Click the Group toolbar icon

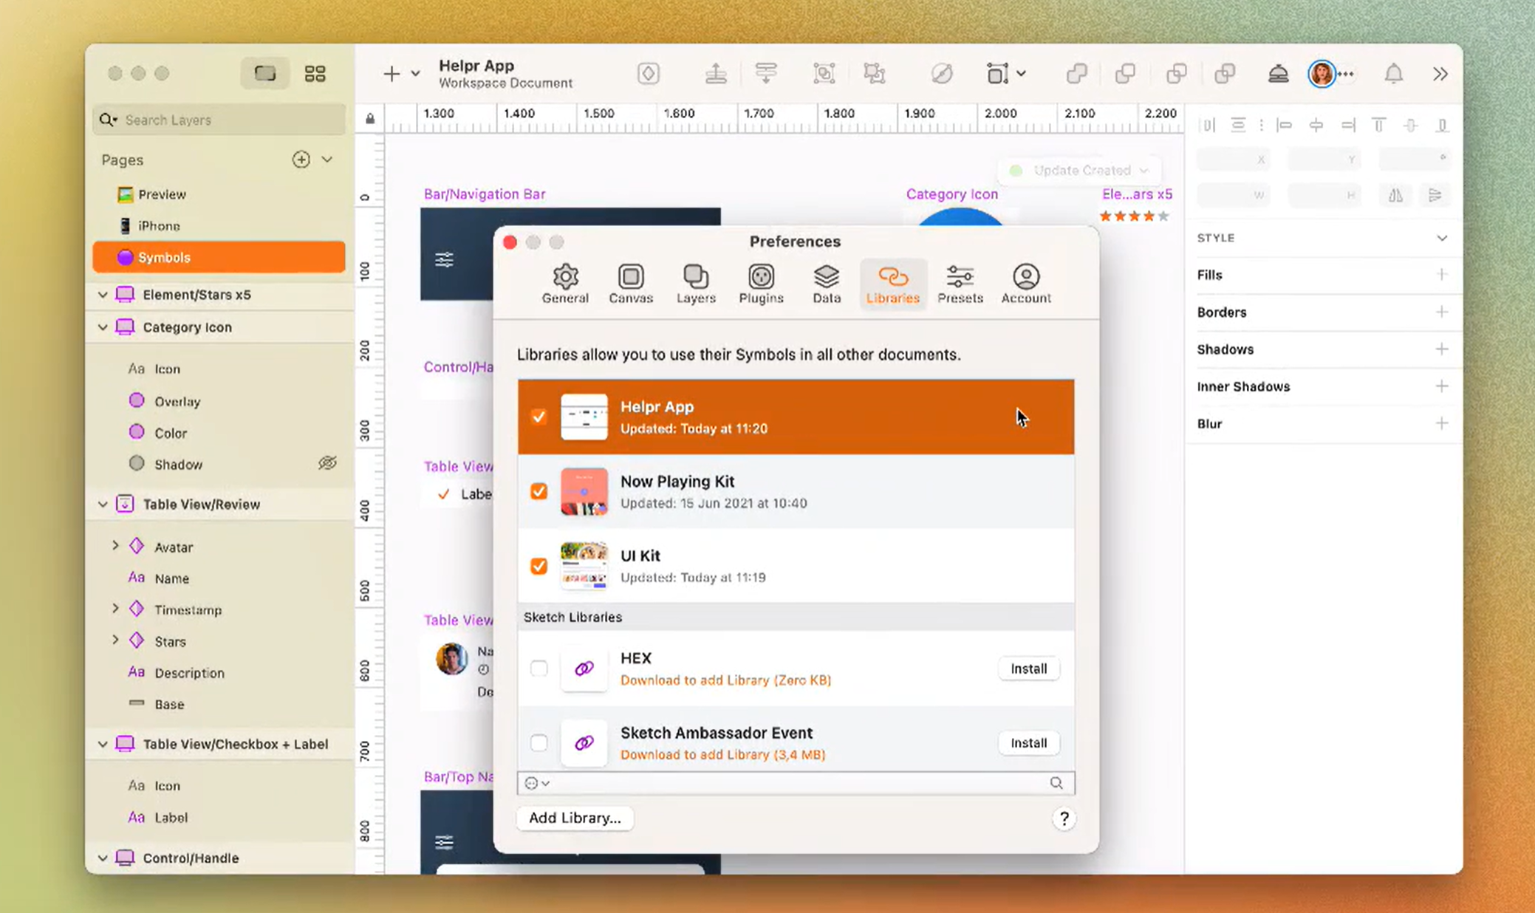824,73
